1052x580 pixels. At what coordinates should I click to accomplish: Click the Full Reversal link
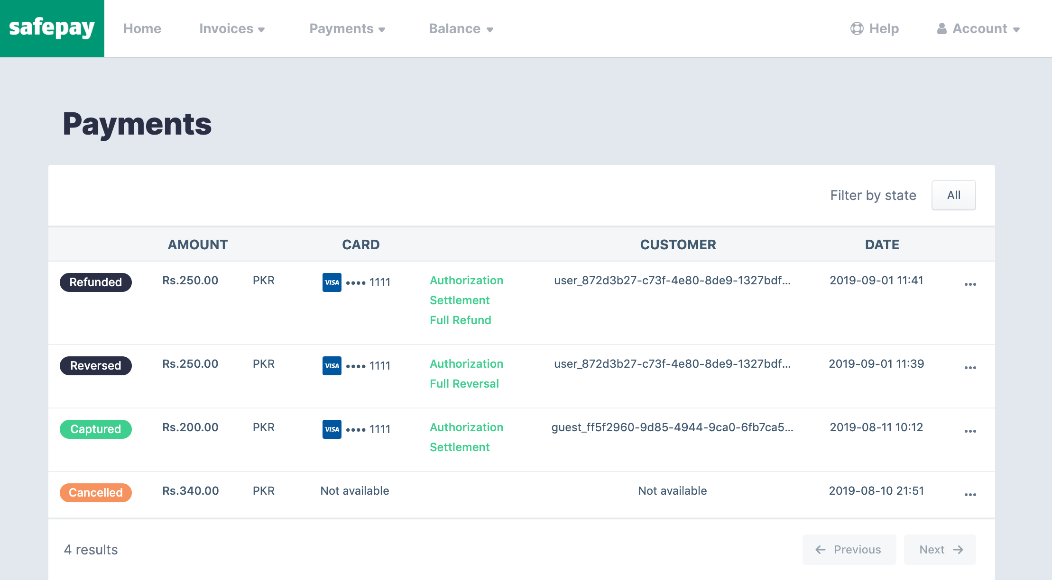point(464,383)
